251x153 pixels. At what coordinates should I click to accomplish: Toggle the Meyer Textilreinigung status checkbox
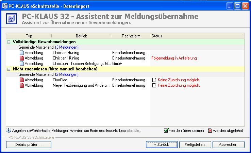tap(154, 86)
